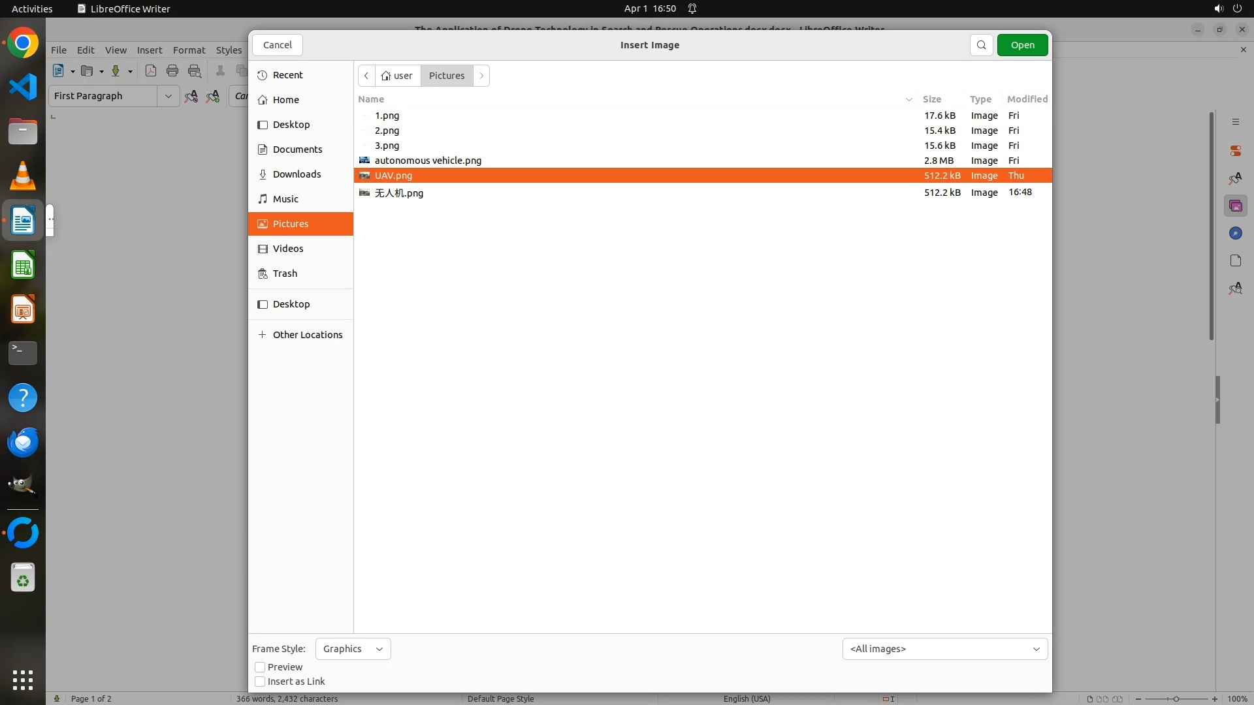Image resolution: width=1254 pixels, height=705 pixels.
Task: Click the zoom slider in status bar
Action: pyautogui.click(x=1176, y=698)
